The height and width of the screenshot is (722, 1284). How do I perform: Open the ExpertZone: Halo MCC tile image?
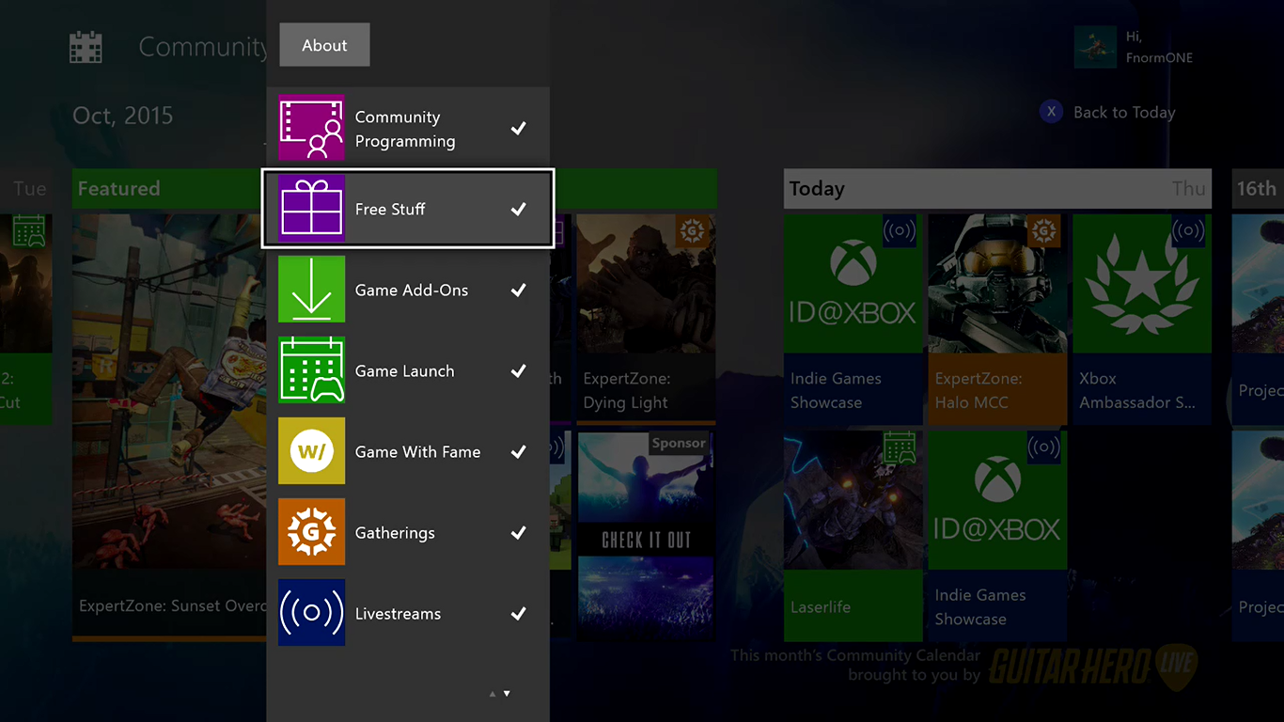997,284
